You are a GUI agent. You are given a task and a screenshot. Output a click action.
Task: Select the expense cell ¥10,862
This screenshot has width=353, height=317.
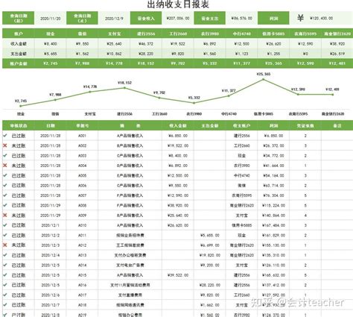pyautogui.click(x=114, y=54)
